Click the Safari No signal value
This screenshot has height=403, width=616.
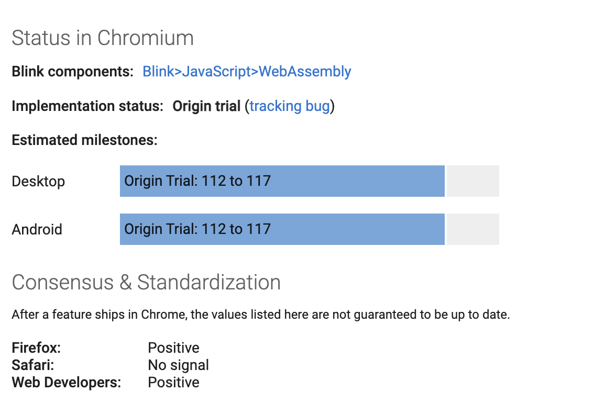[178, 365]
